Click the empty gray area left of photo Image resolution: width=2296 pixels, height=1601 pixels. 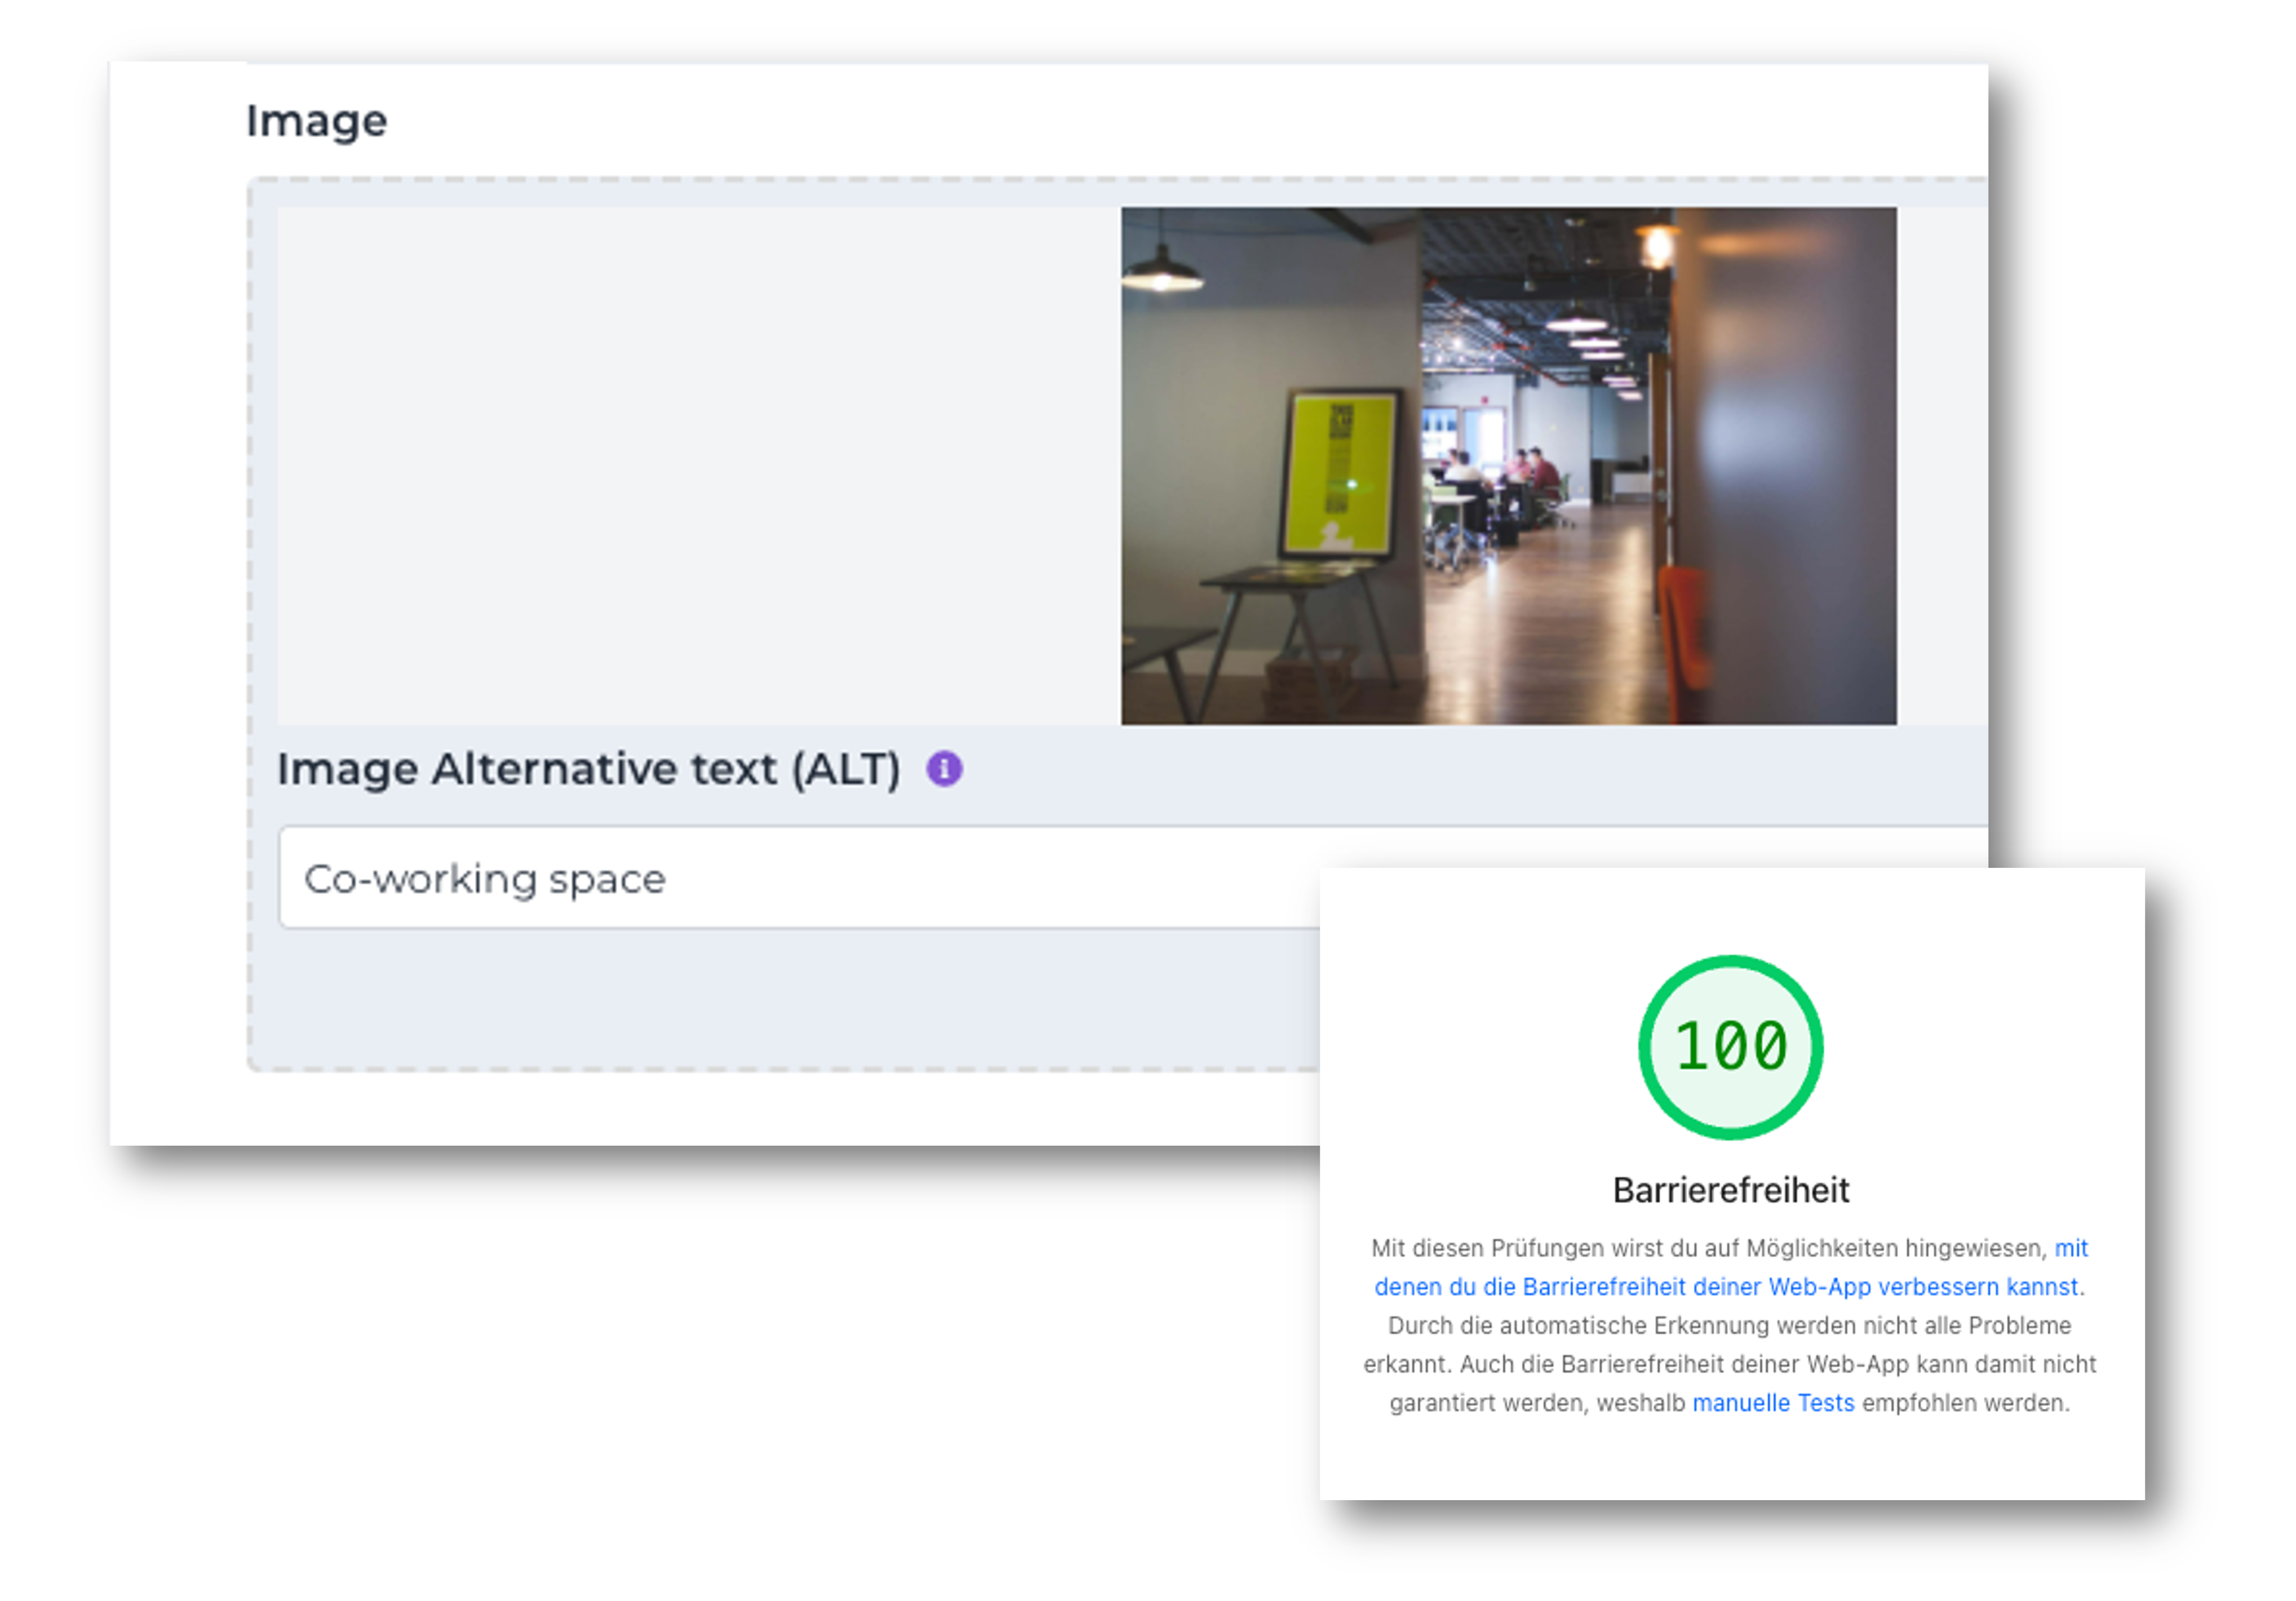pyautogui.click(x=698, y=466)
